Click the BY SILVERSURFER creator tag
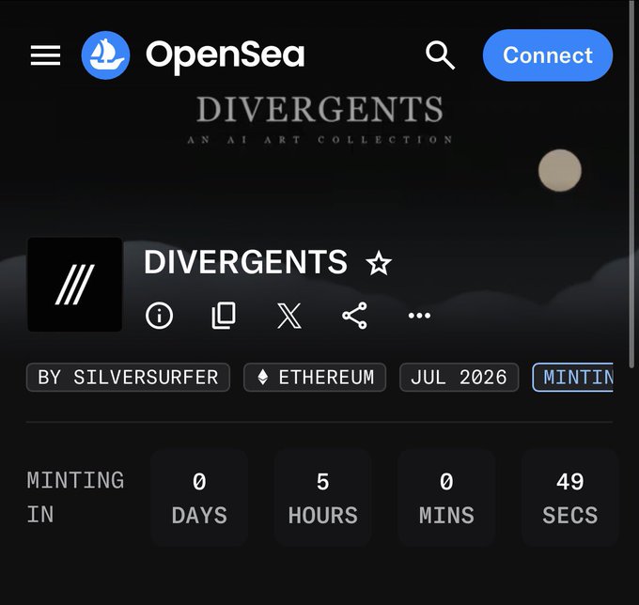The height and width of the screenshot is (605, 639). tap(128, 378)
